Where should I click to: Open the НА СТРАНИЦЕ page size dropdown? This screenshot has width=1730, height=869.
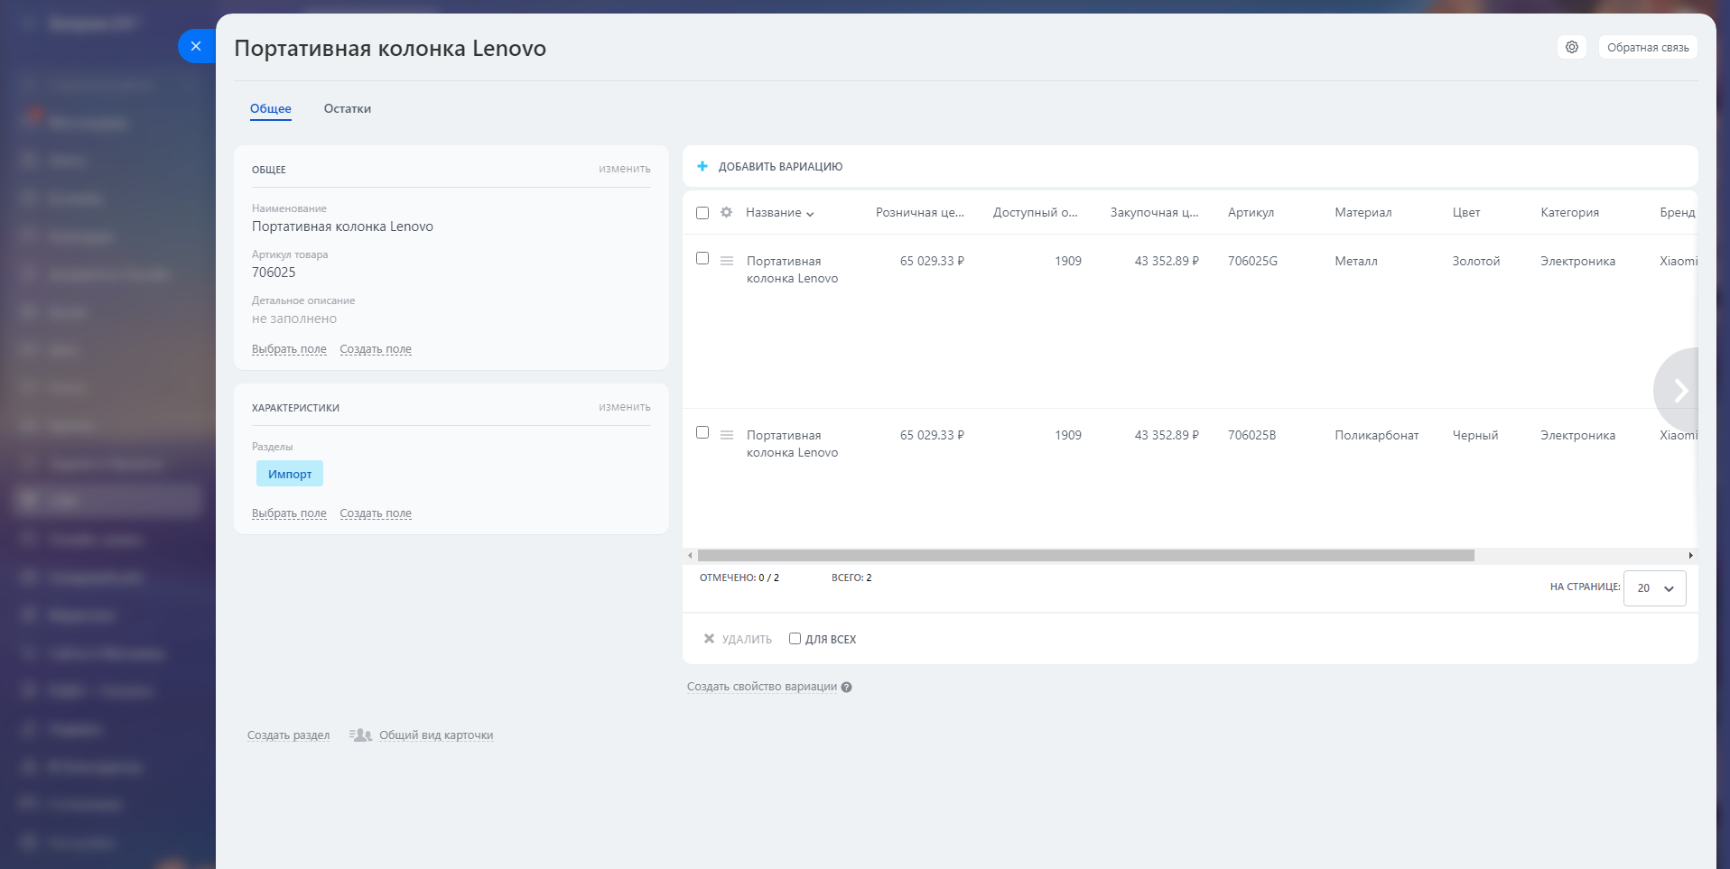click(1654, 588)
